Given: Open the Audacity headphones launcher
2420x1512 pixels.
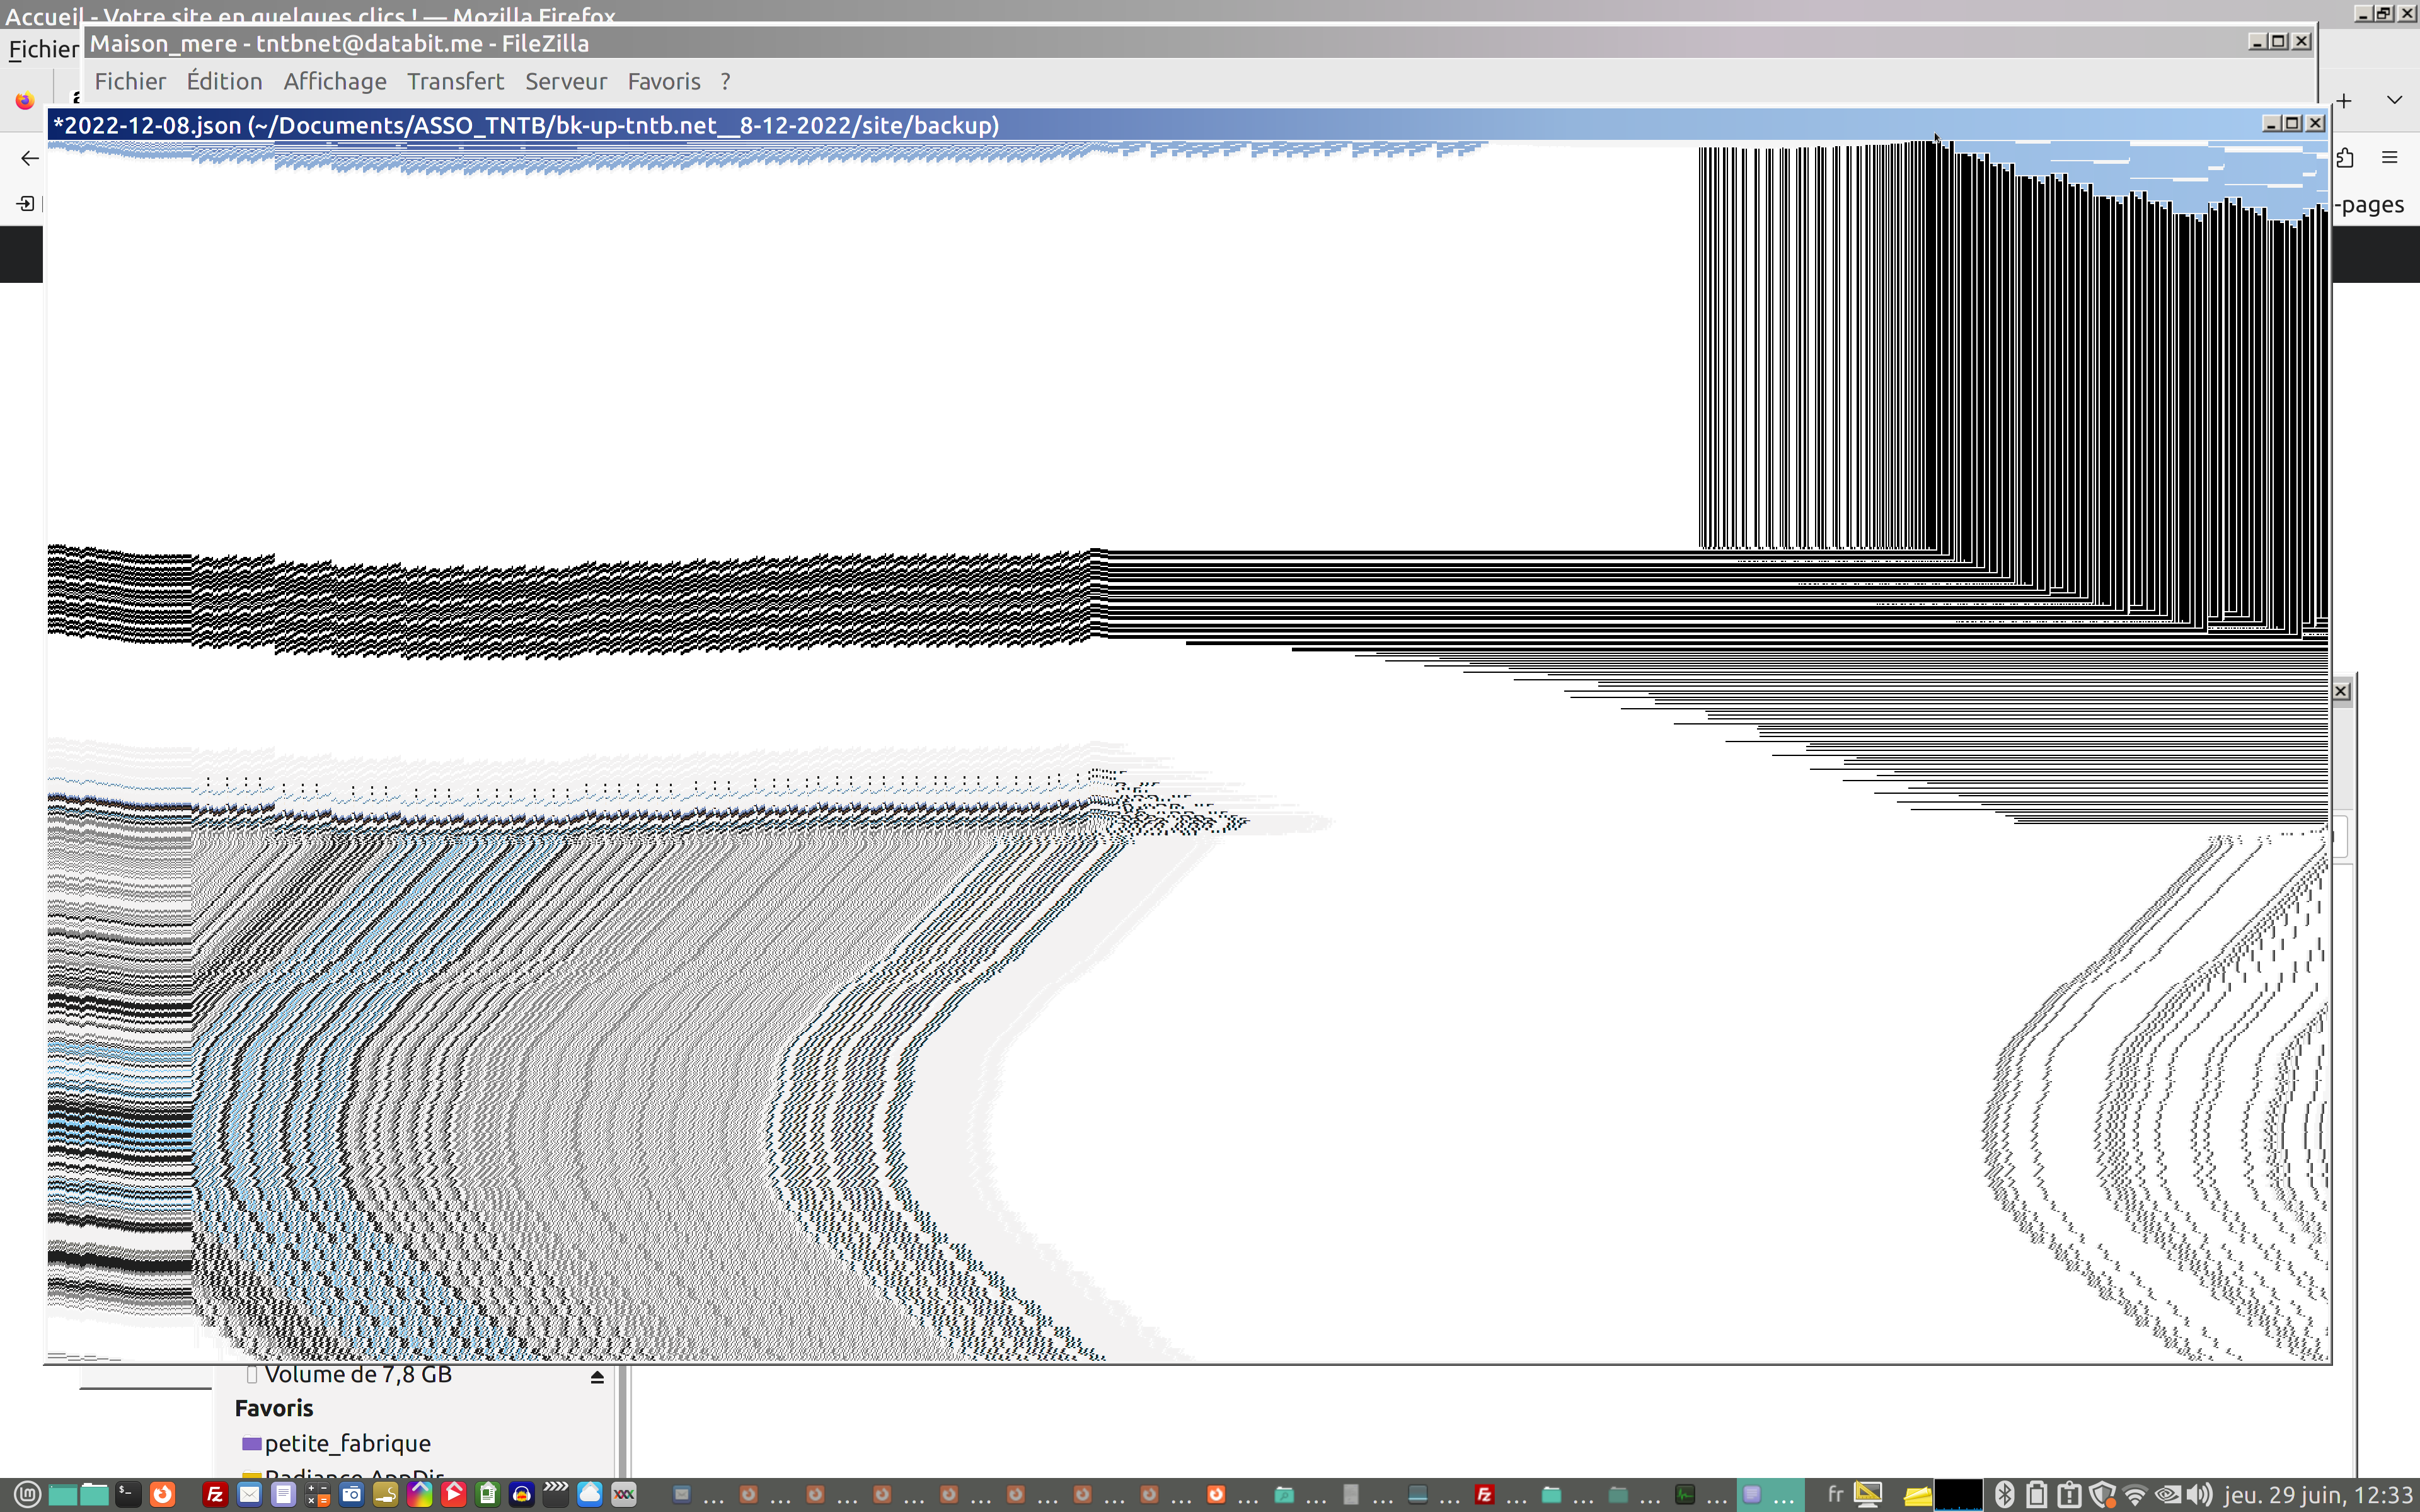Looking at the screenshot, I should [521, 1495].
